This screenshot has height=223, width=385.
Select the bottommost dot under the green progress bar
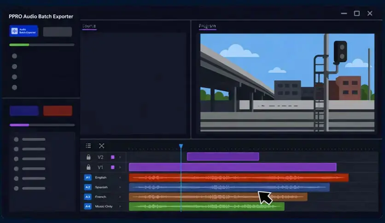[x=14, y=88]
